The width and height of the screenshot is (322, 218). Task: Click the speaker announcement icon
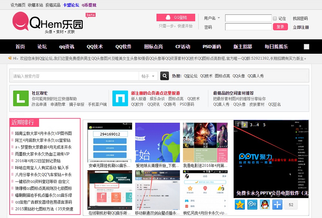(10, 58)
